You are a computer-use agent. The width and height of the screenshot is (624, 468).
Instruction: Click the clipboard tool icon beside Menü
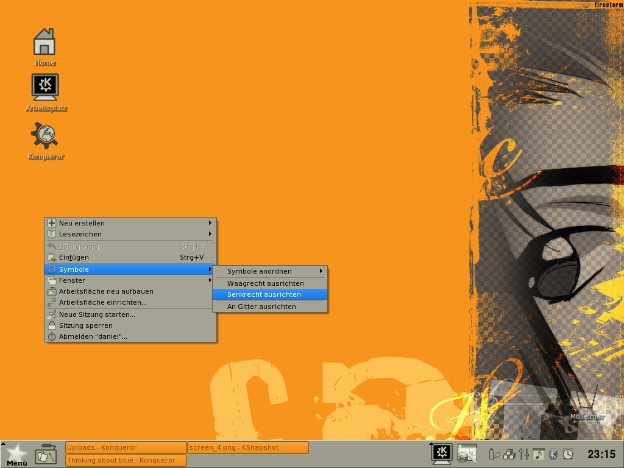[x=46, y=454]
